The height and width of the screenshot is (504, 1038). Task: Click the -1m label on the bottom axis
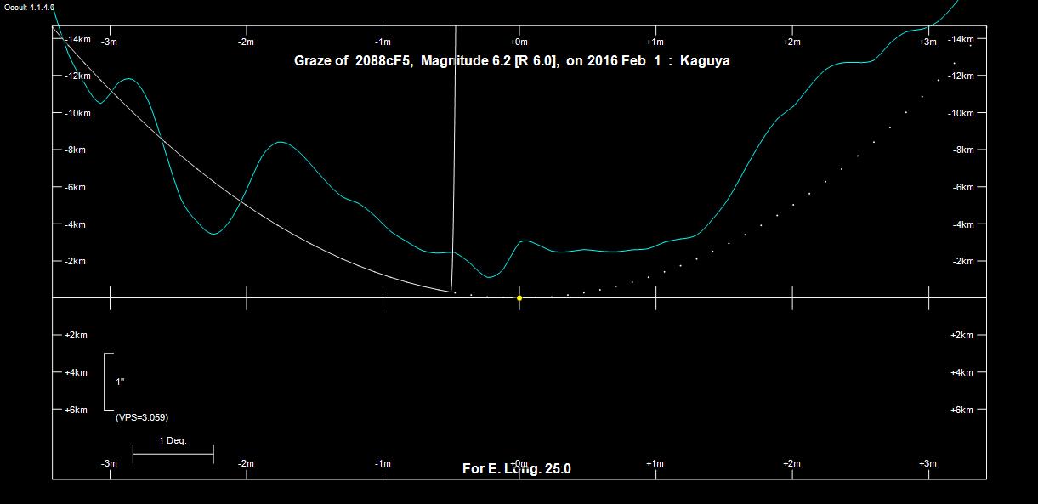pyautogui.click(x=383, y=463)
